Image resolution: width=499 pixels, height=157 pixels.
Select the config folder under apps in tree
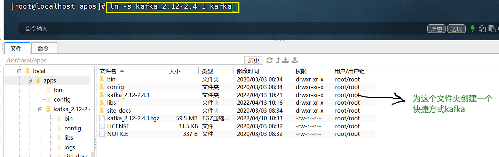(62, 99)
